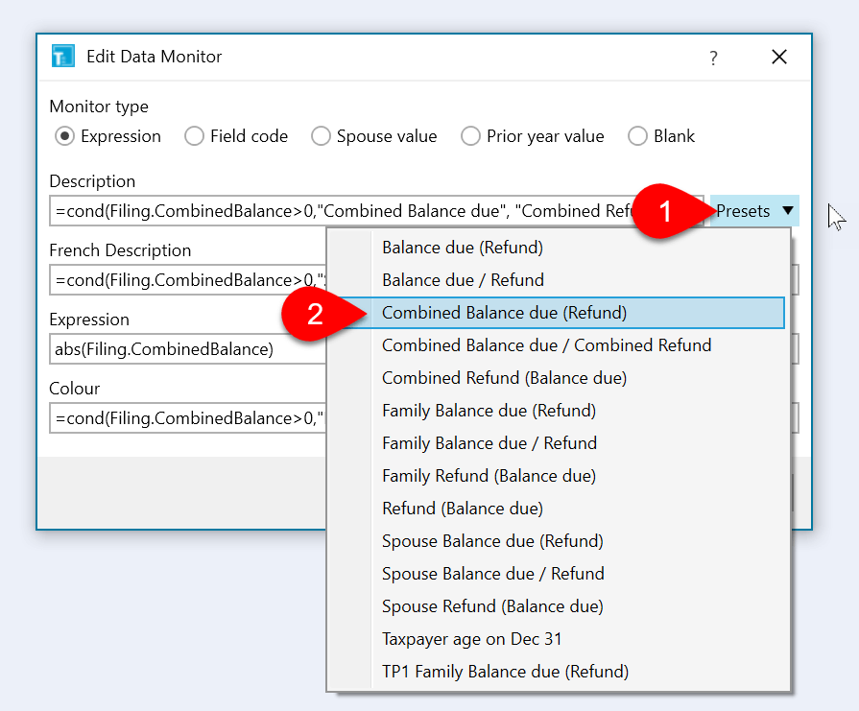Click the Expression field with abs(Filing.CombinedBalance)
Image resolution: width=859 pixels, height=711 pixels.
point(187,349)
